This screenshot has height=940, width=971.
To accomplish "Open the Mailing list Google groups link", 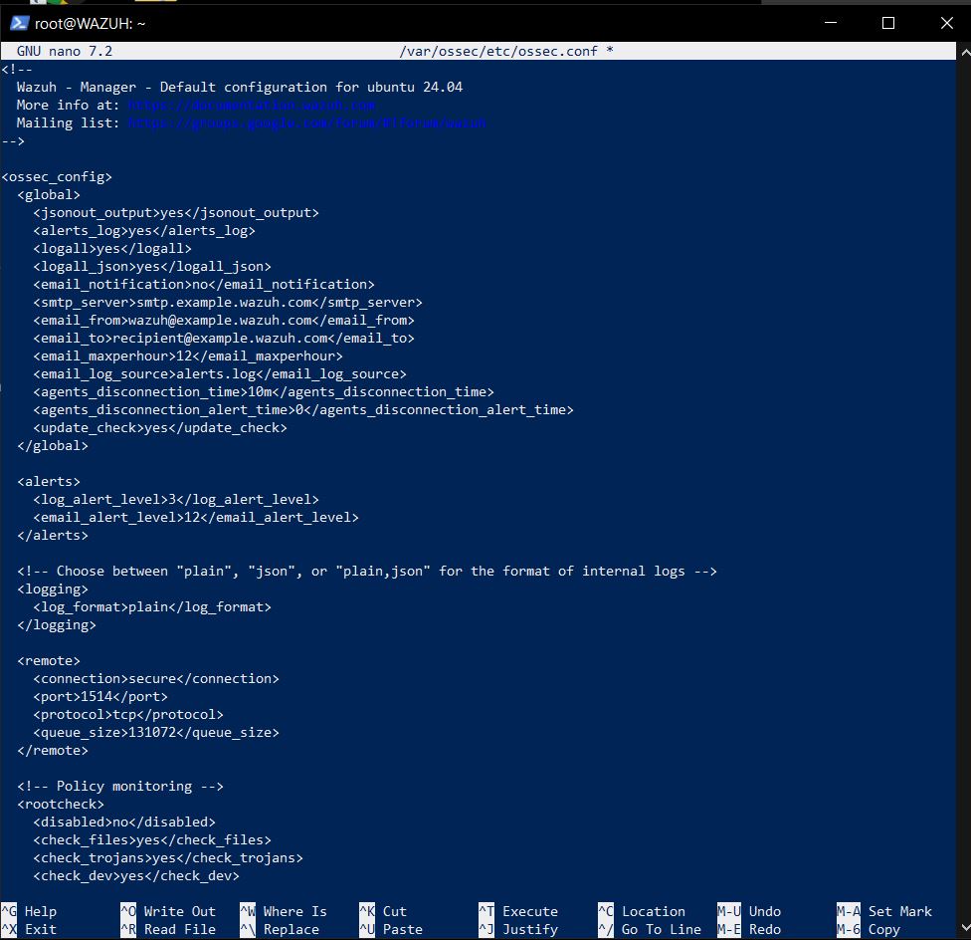I will point(307,122).
